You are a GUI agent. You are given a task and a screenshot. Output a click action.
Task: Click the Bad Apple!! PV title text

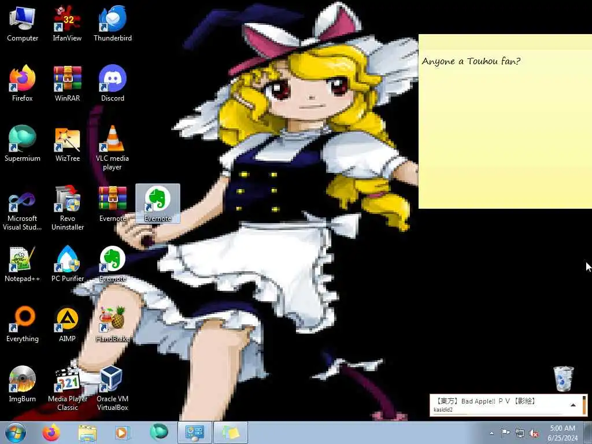tap(486, 401)
